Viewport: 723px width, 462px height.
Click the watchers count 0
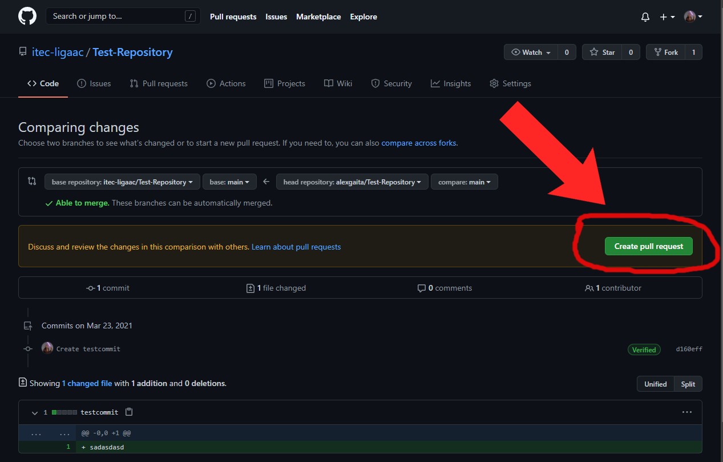coord(567,52)
